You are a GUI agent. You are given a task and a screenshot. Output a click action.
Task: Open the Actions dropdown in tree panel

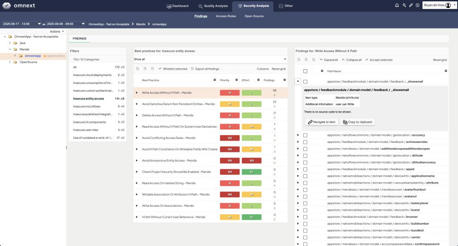click(x=57, y=32)
